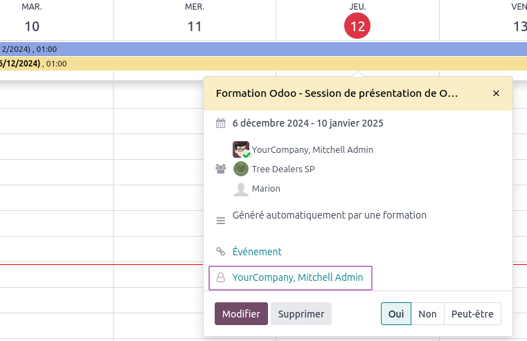Select Non attendance response

point(427,313)
